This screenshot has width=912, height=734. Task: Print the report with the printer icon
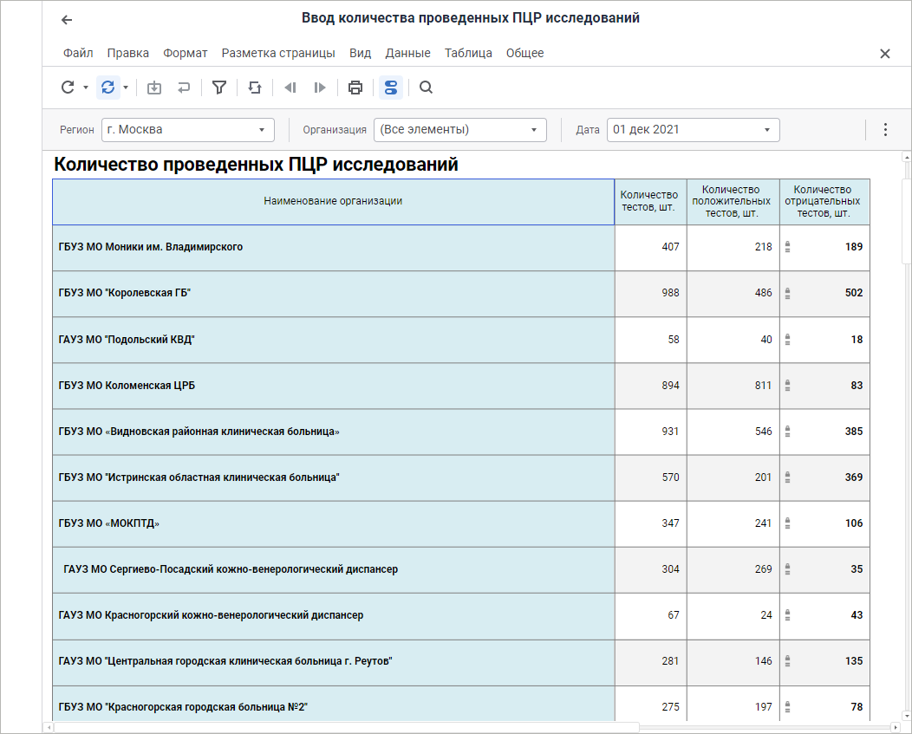pyautogui.click(x=355, y=87)
